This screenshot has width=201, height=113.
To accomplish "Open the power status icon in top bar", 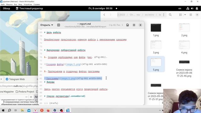I will coord(197,8).
